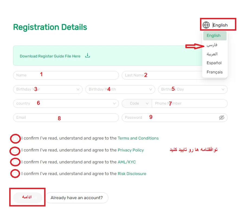This screenshot has width=245, height=210.
Task: Click the globe language icon
Action: pos(206,25)
